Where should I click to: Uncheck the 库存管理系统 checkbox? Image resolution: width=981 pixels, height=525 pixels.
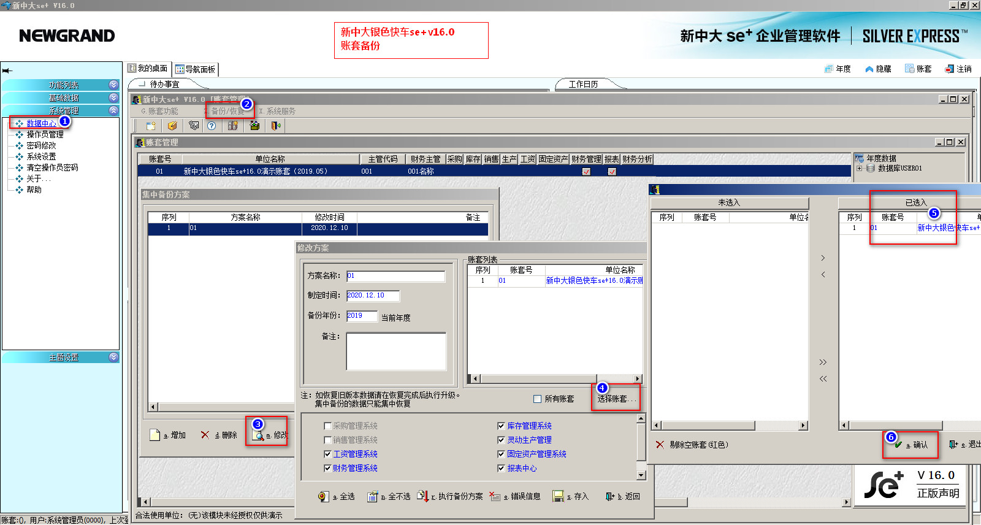[501, 426]
